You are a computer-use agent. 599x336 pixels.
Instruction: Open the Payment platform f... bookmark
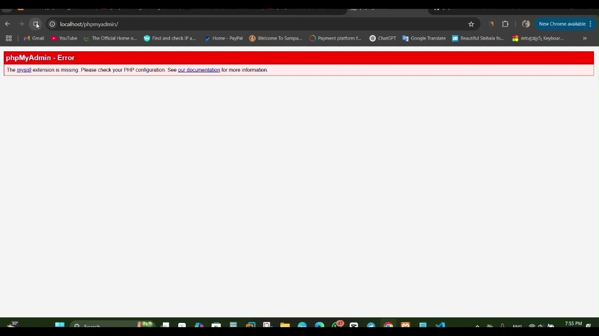point(336,38)
